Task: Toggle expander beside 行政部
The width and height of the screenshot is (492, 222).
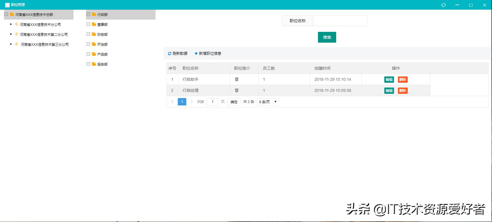Action: click(x=88, y=14)
